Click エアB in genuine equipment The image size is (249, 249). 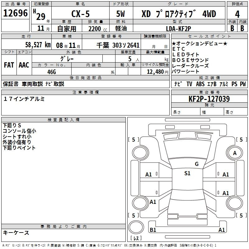[212, 84]
